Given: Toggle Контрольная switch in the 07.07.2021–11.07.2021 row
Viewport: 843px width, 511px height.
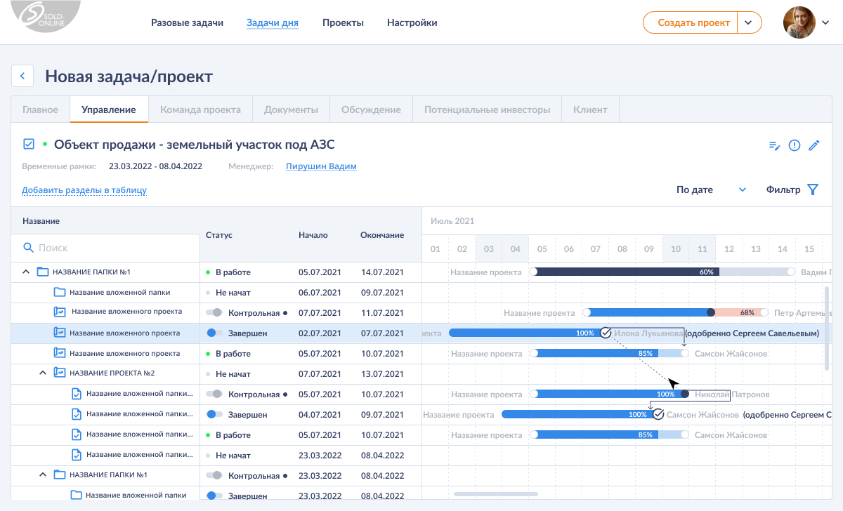Looking at the screenshot, I should pos(214,312).
